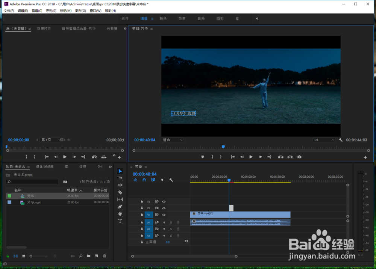Toggle lock on track A1
Screen dimensions: 376x269
click(142, 222)
